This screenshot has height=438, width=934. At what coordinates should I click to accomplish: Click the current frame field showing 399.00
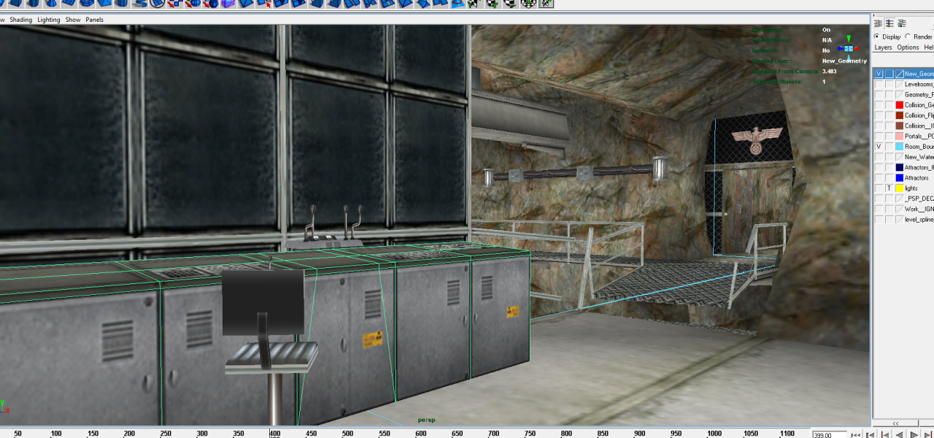click(830, 434)
